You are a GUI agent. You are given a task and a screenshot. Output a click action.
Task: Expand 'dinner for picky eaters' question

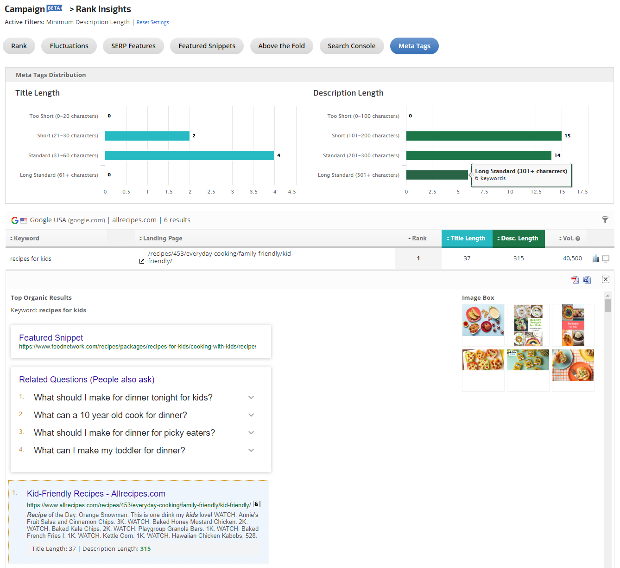click(x=251, y=433)
